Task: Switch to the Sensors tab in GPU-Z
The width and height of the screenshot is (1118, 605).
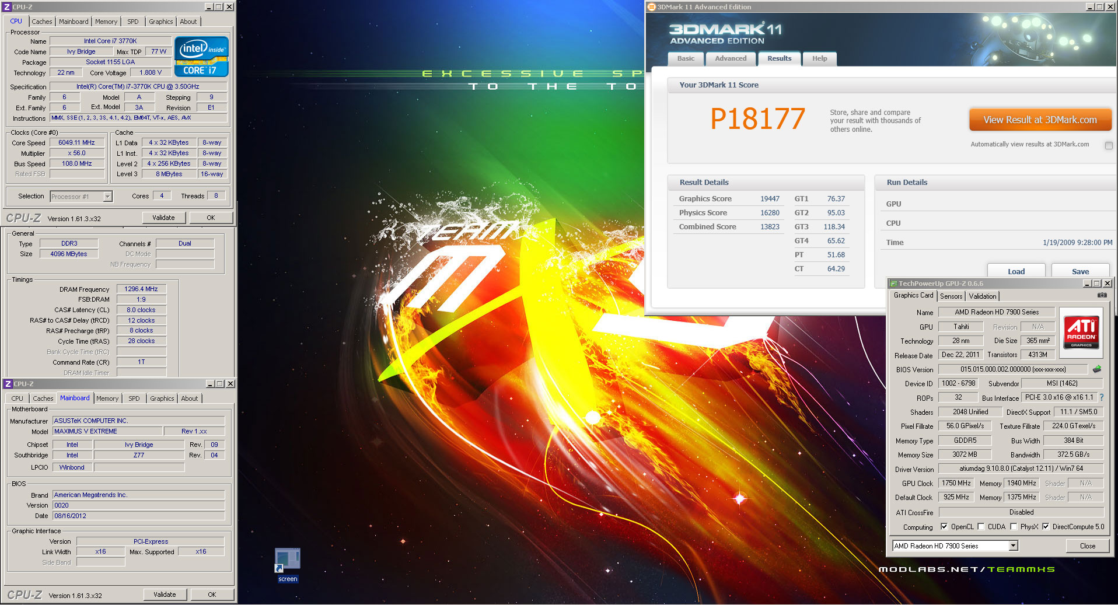Action: [x=951, y=296]
